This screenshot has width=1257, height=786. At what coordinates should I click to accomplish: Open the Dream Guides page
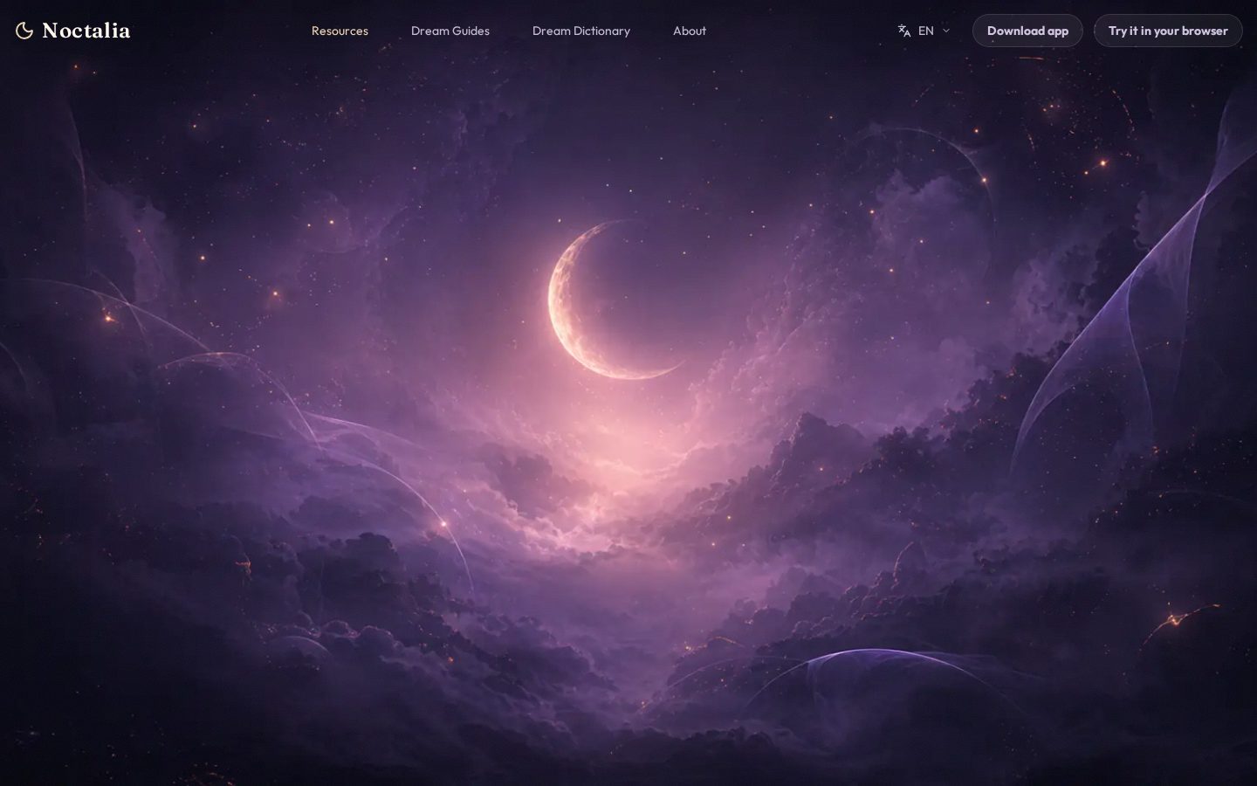click(x=450, y=31)
